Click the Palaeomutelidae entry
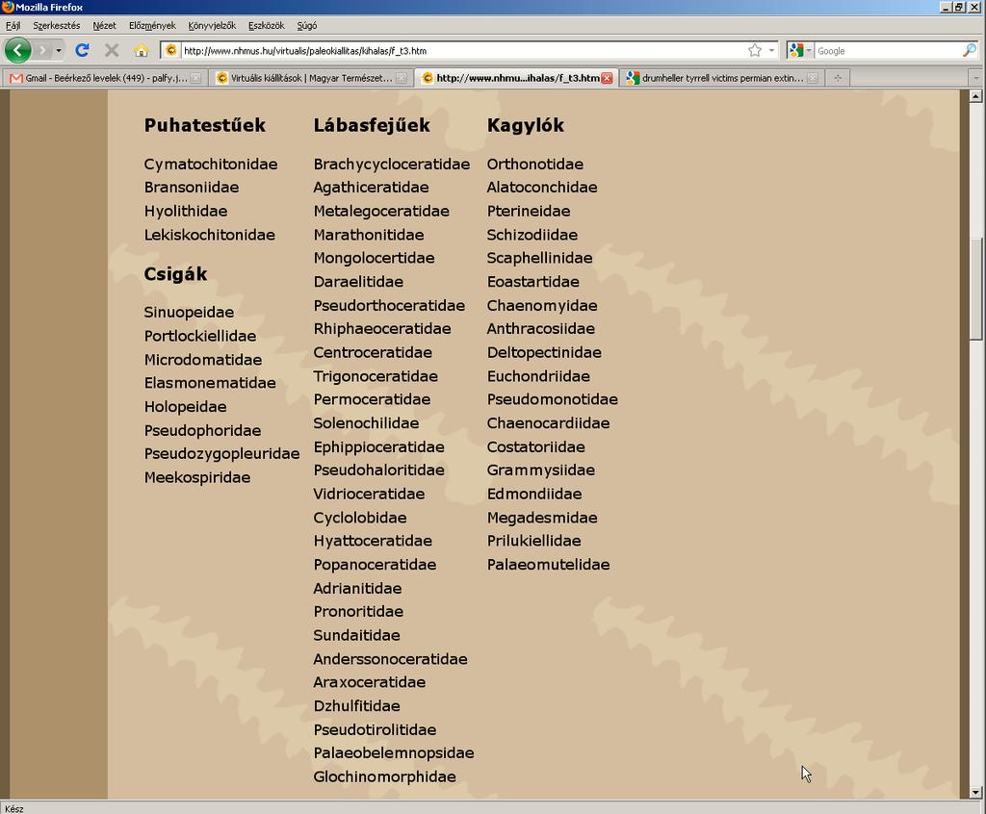Image resolution: width=986 pixels, height=814 pixels. [548, 565]
